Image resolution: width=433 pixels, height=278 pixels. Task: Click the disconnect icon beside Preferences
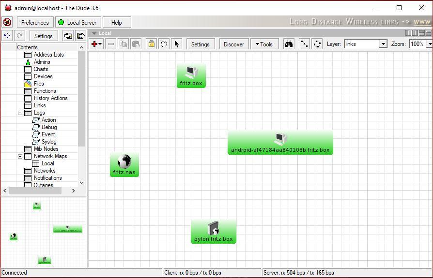[7, 22]
